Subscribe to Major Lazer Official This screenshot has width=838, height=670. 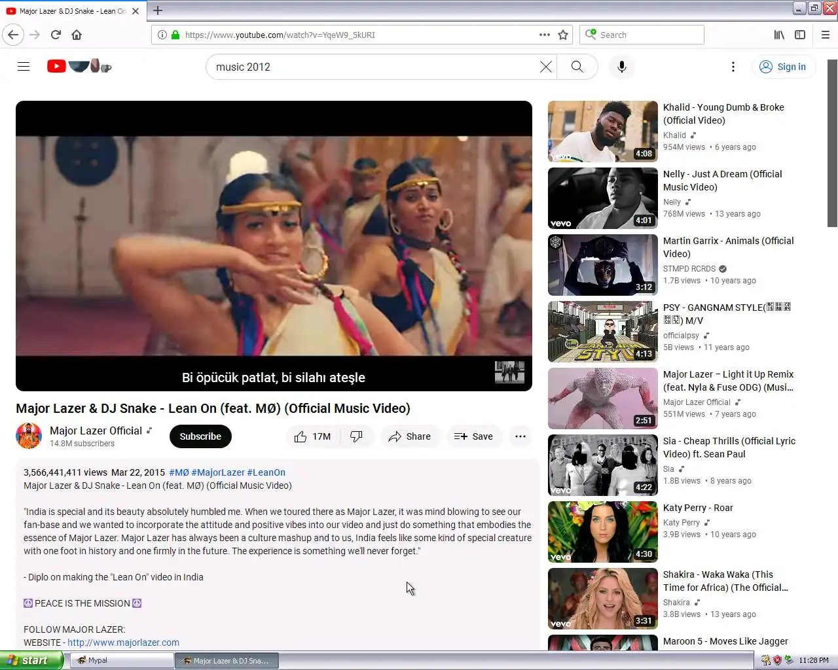(x=200, y=436)
